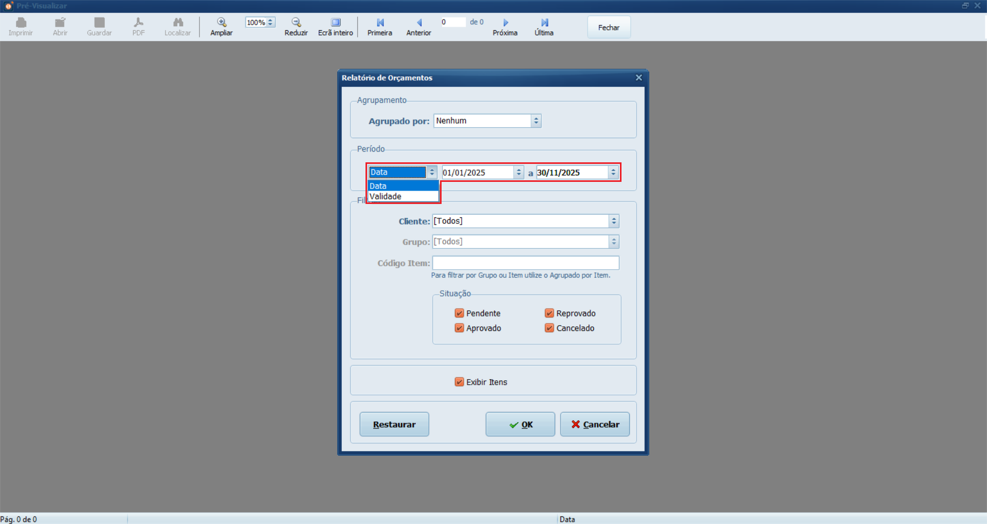987x524 pixels.
Task: Click the Anterior page arrow
Action: pyautogui.click(x=419, y=23)
